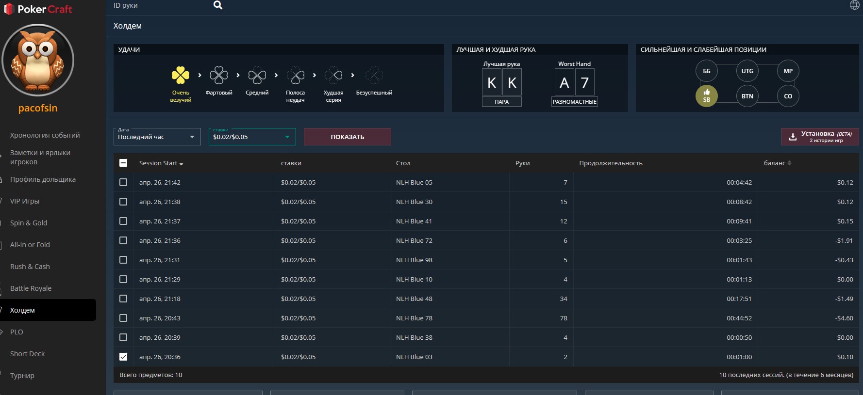Select the Худшая серия clover icon
This screenshot has height=395, width=863.
click(x=333, y=75)
